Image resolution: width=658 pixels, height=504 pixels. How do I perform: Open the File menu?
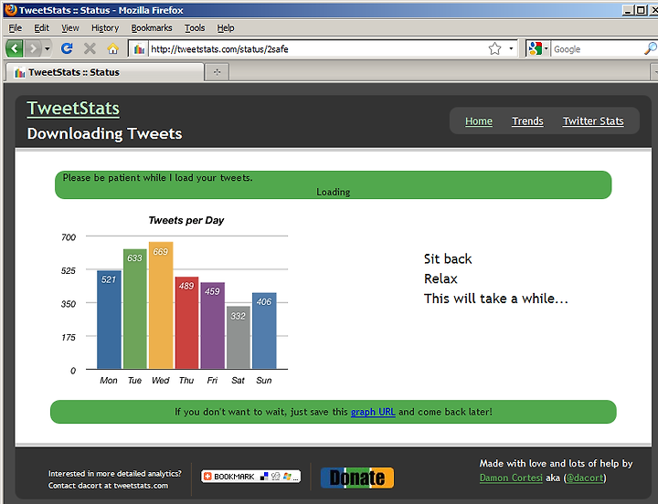pos(16,27)
